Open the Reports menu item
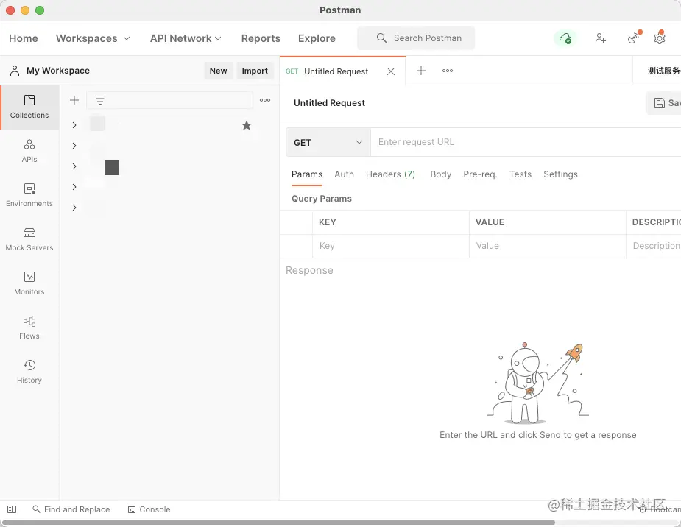Screen dimensions: 681x527 point(261,38)
